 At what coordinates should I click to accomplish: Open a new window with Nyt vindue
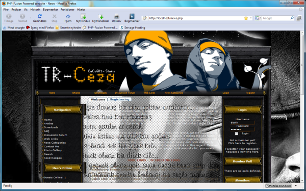click(x=83, y=16)
